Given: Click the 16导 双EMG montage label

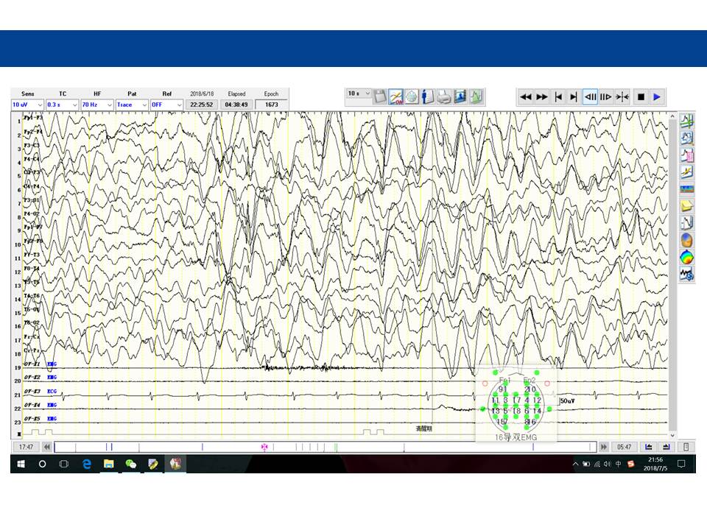Looking at the screenshot, I should [x=516, y=437].
